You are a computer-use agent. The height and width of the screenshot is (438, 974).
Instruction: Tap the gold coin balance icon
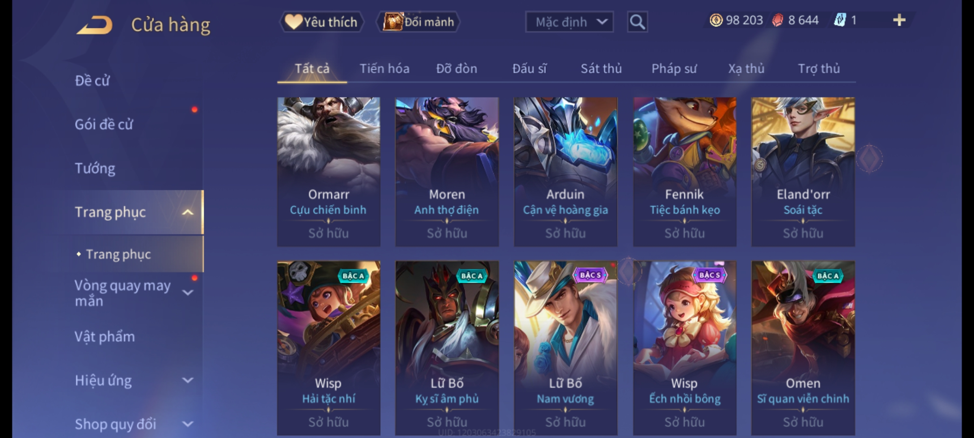(x=716, y=20)
